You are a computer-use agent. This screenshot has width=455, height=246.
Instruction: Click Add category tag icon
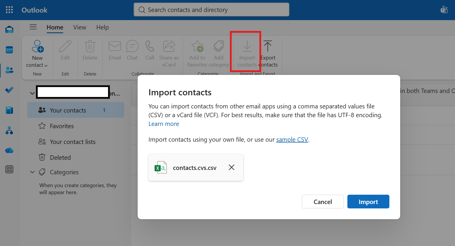[219, 46]
